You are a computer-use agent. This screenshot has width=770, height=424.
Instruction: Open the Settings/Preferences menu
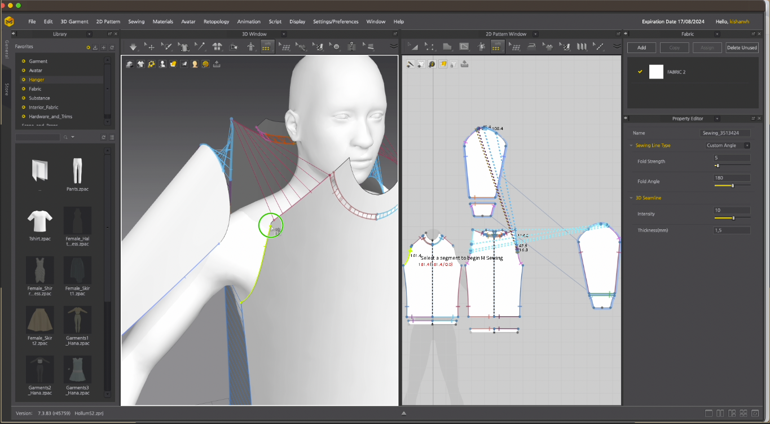[x=336, y=21]
